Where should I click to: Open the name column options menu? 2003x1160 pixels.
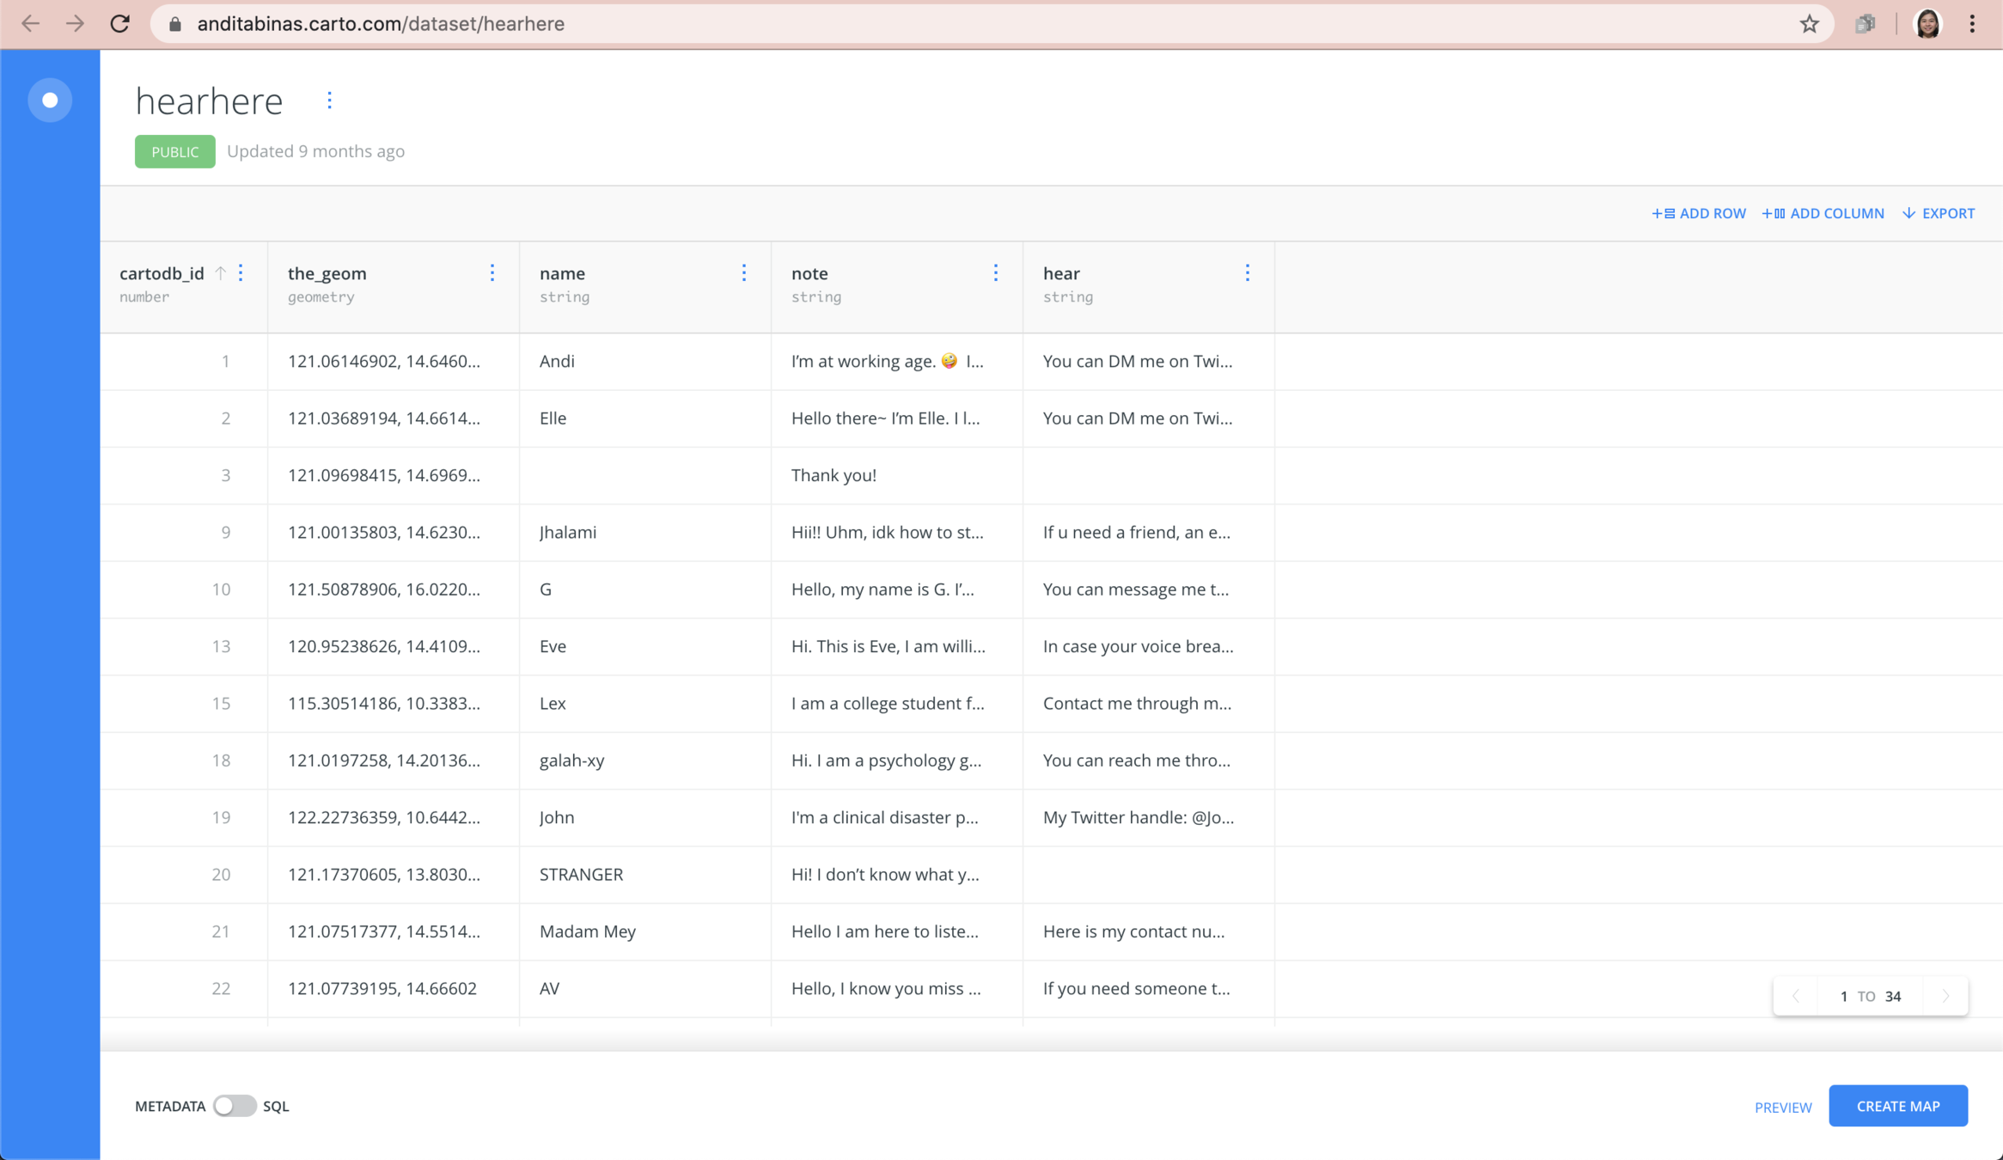coord(744,273)
